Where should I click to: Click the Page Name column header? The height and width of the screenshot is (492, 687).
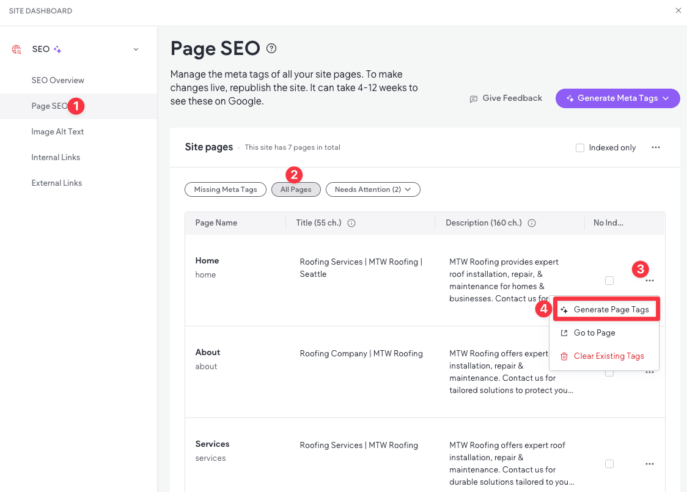216,222
